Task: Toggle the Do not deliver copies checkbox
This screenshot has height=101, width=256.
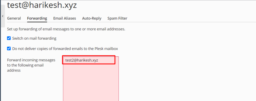Action: tap(9, 49)
